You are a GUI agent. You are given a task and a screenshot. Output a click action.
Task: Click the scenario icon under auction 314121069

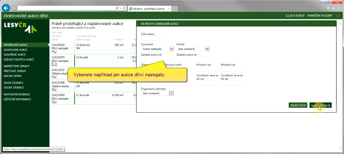[x=54, y=102]
